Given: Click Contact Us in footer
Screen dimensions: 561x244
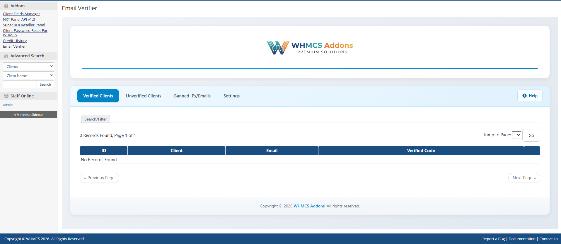Looking at the screenshot, I should (x=549, y=239).
